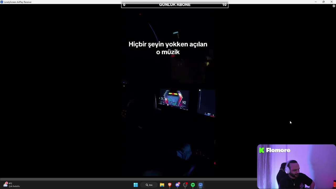
Task: Click the Kick logo beside Flomore
Action: pos(261,150)
